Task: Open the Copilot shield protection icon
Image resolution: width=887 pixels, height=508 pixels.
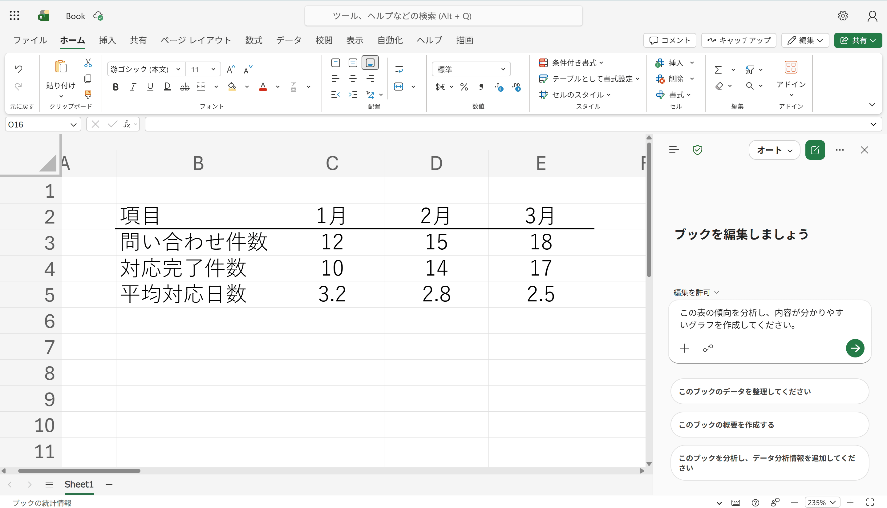Action: pos(697,150)
